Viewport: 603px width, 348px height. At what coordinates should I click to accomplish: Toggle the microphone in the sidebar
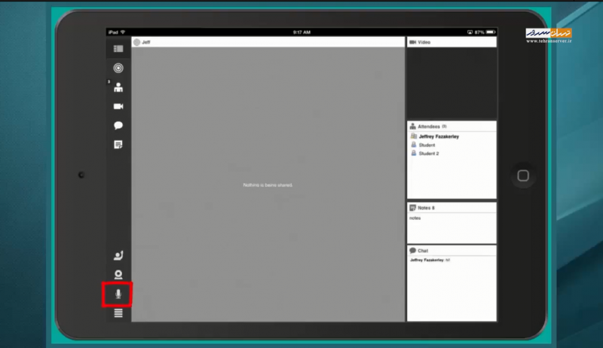(118, 294)
